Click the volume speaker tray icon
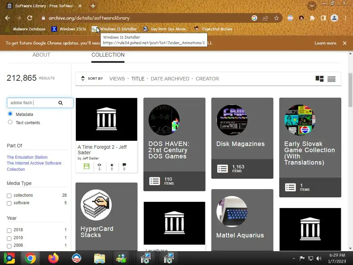Screen dimensions: 353x265 319,258
